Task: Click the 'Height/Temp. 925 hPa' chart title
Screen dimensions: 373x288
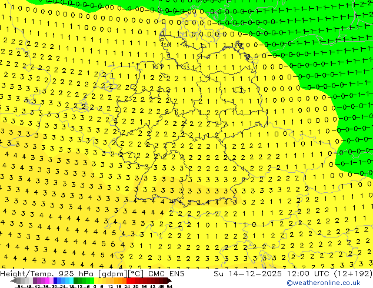Action: [47, 274]
